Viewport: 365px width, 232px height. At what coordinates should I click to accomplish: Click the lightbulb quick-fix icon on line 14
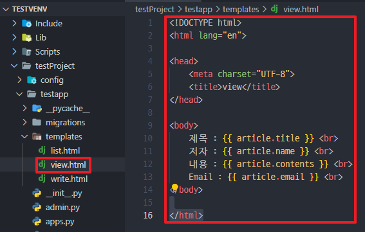pos(174,188)
